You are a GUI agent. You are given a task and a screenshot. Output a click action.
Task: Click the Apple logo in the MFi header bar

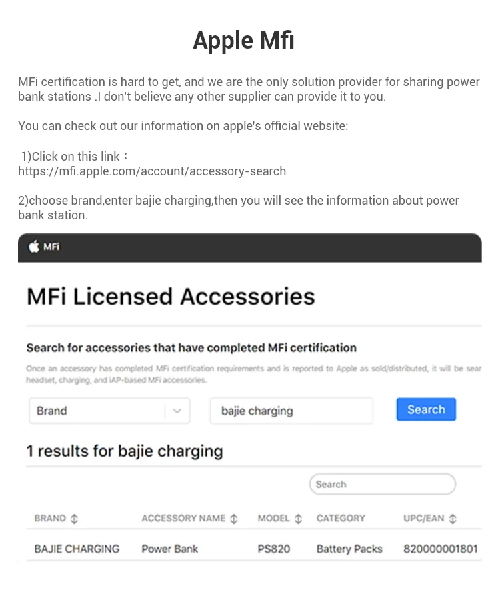tap(34, 247)
